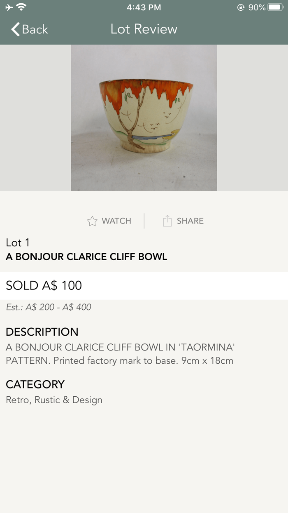
Task: Tap the battery indicator
Action: (275, 7)
